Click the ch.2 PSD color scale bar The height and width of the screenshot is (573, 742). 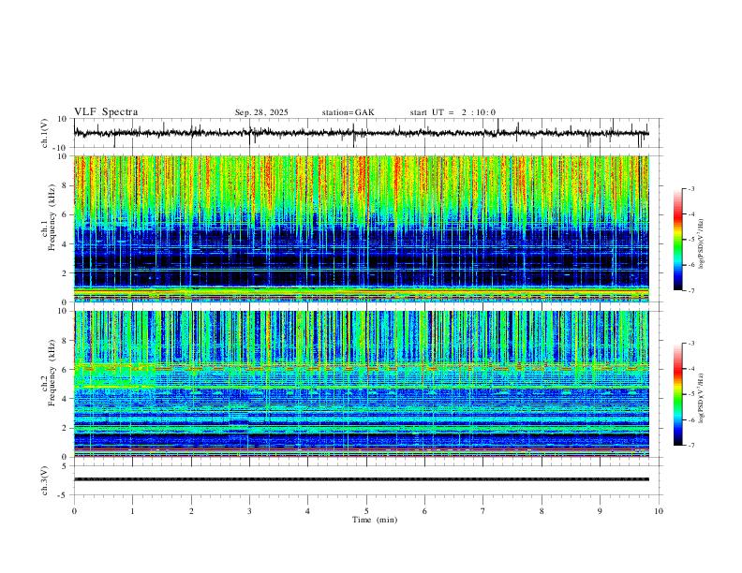(677, 394)
